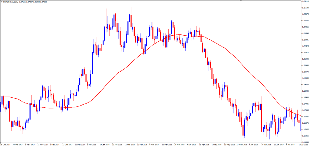The image size is (310, 147).
Task: Click the 1.17905 price label on axis
Action: (305, 104)
